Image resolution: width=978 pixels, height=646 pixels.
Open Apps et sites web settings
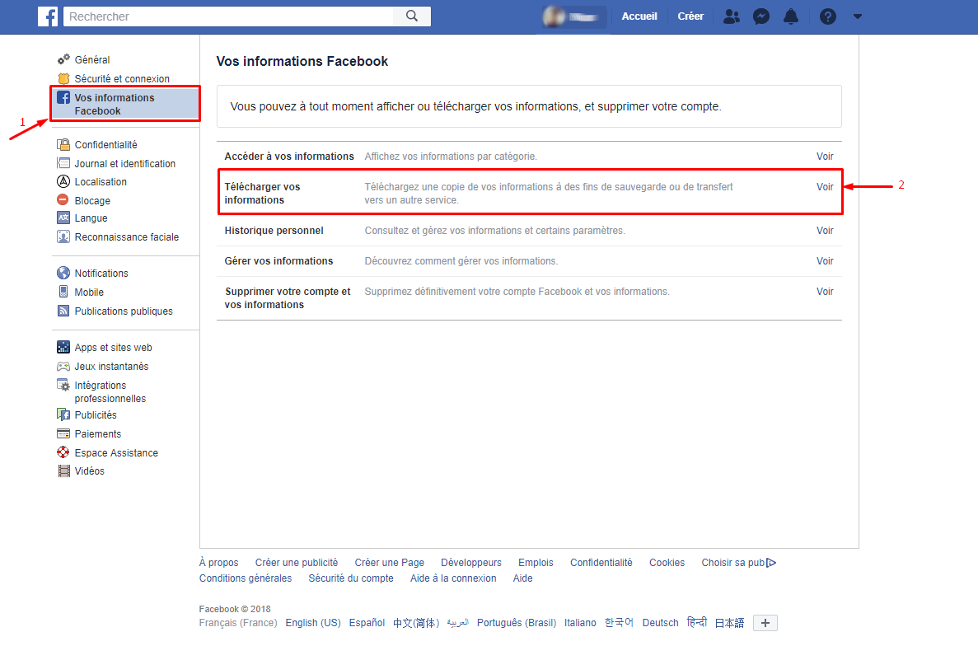(x=114, y=348)
